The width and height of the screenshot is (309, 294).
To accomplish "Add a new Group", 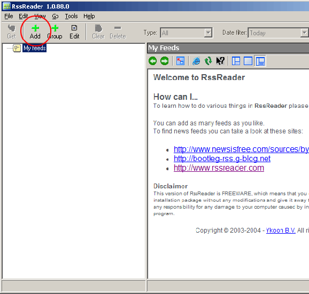I will click(55, 31).
